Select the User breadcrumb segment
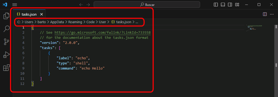Viewport: 278px width, 97px height. point(102,22)
